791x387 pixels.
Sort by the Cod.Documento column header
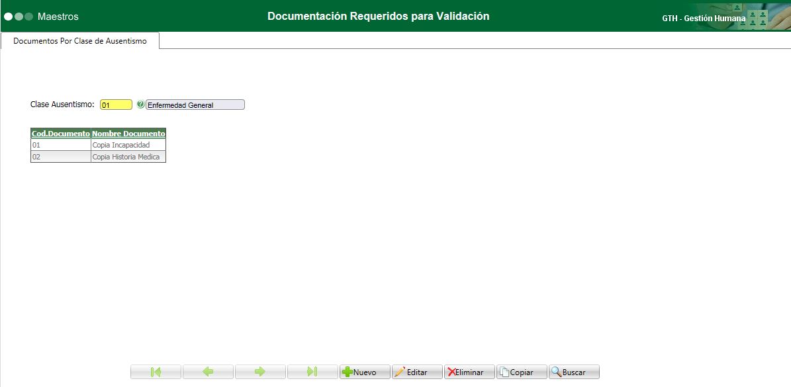[60, 133]
